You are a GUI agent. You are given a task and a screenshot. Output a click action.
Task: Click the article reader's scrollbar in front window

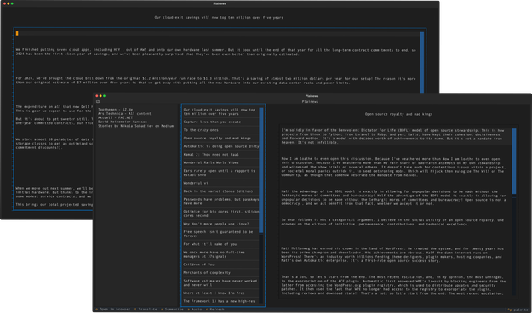pyautogui.click(x=514, y=161)
